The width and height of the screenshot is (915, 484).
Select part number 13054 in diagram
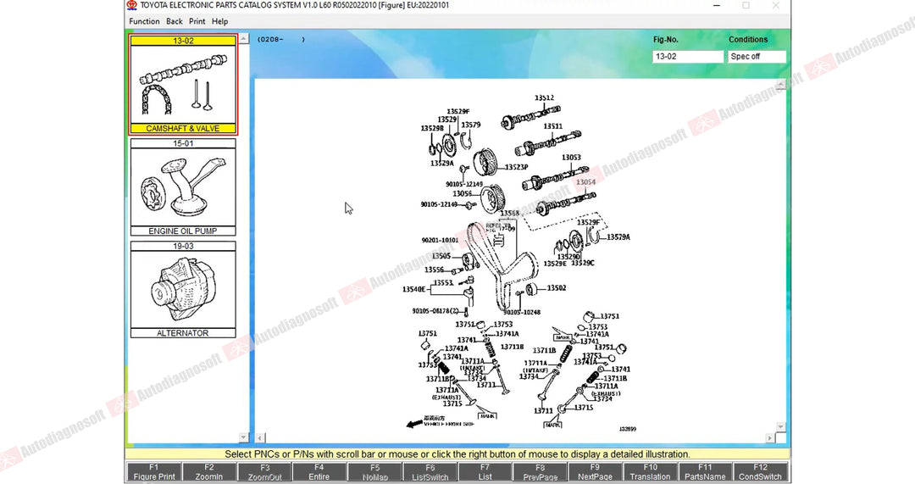(586, 181)
